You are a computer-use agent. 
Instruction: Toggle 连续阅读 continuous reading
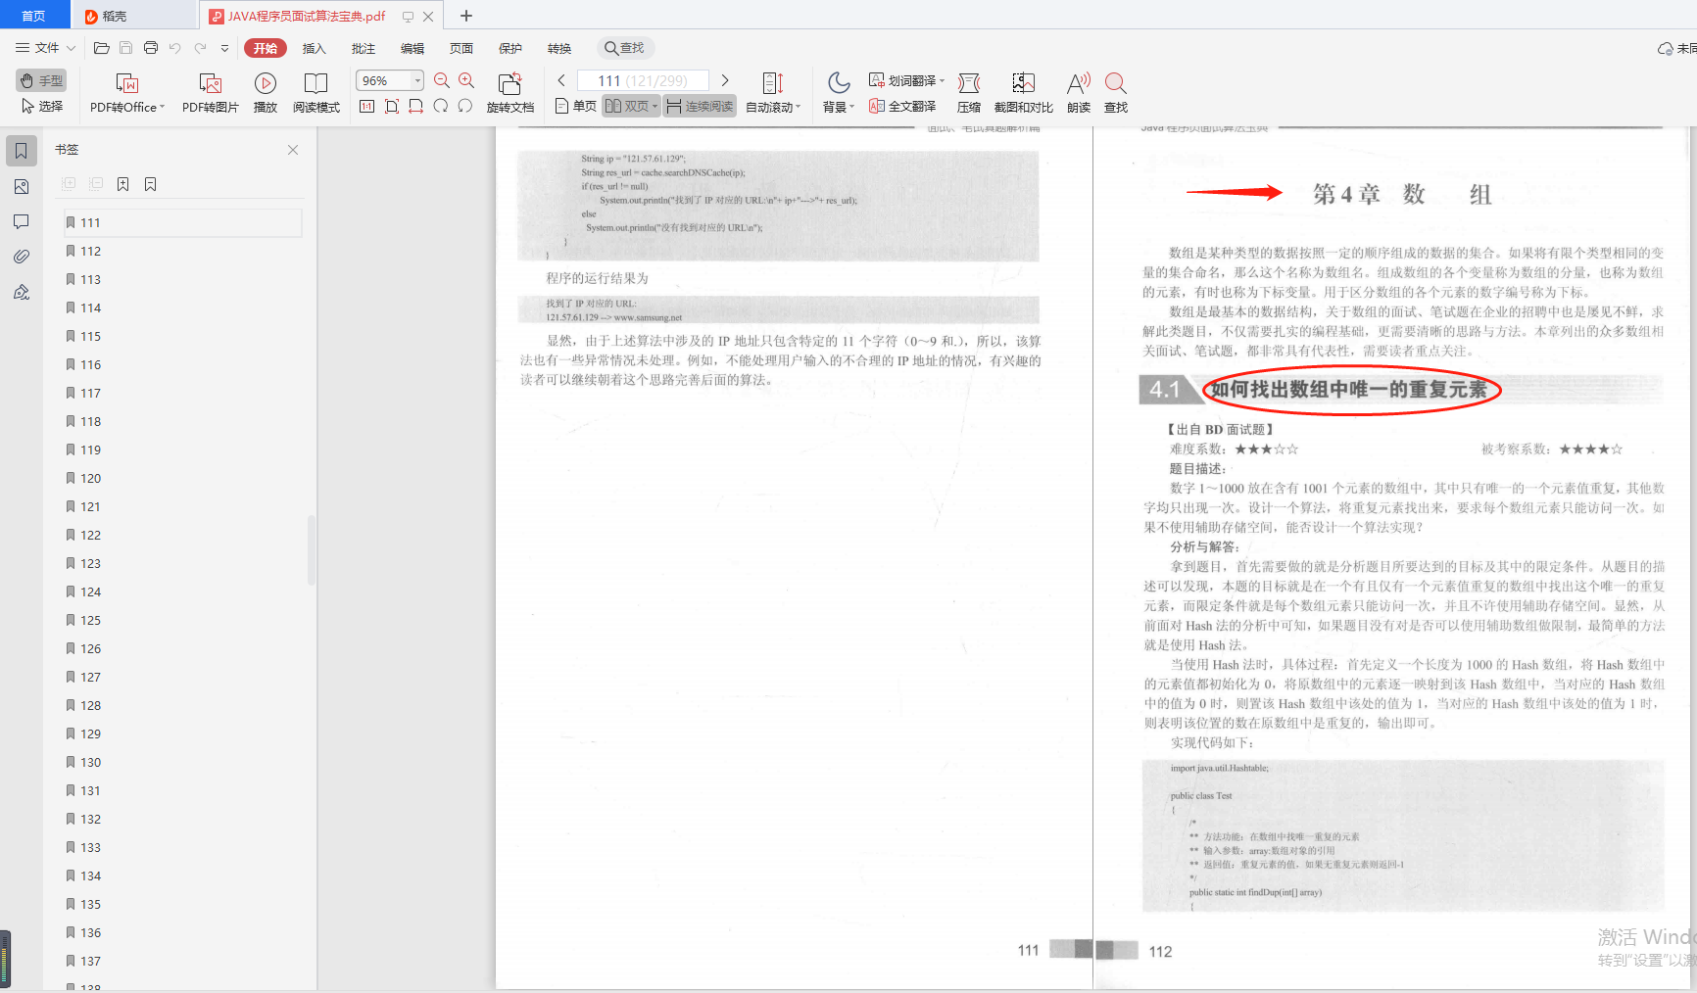click(700, 106)
